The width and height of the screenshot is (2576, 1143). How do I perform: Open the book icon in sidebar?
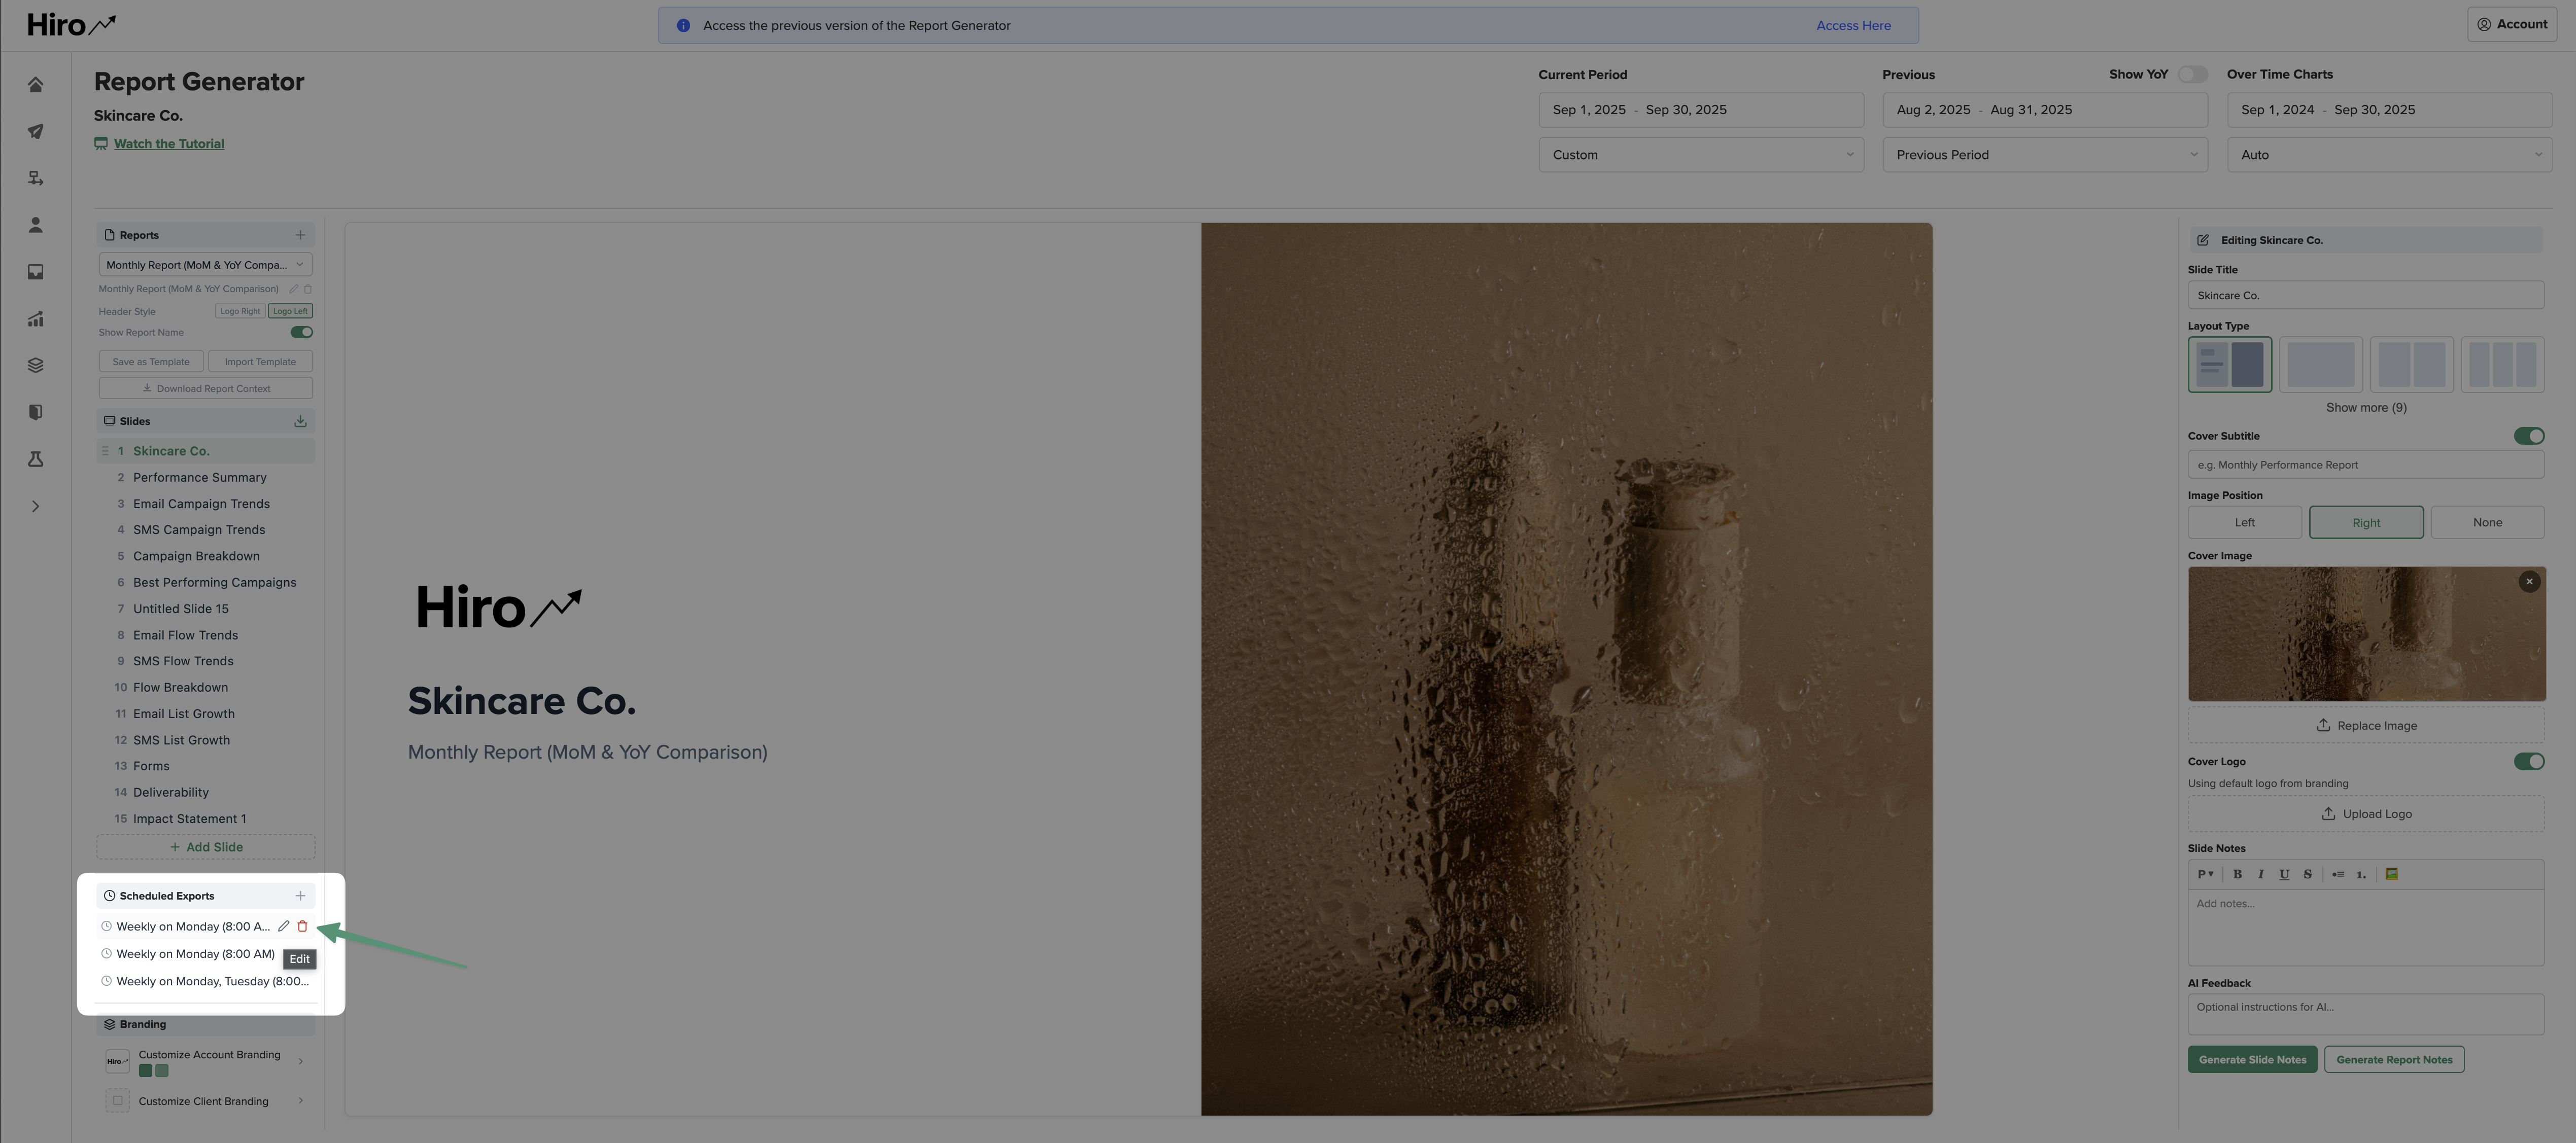pos(35,413)
